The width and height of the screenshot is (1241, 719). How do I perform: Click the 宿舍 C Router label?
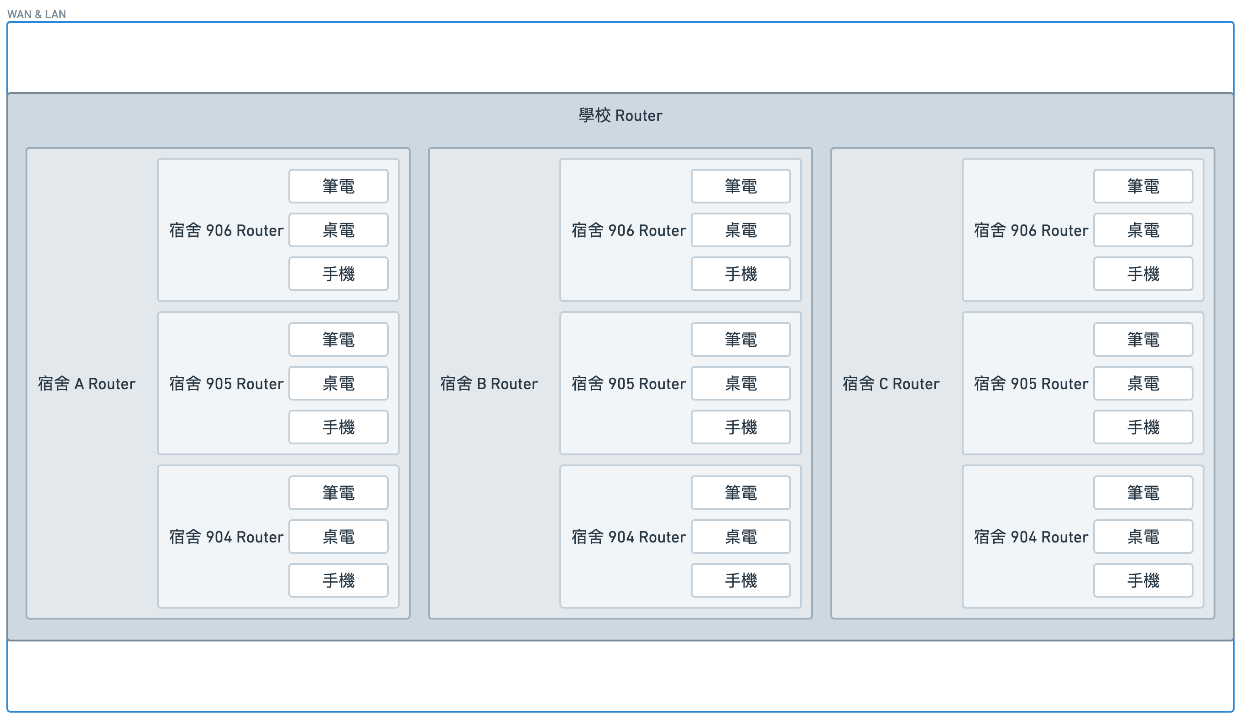pos(891,383)
